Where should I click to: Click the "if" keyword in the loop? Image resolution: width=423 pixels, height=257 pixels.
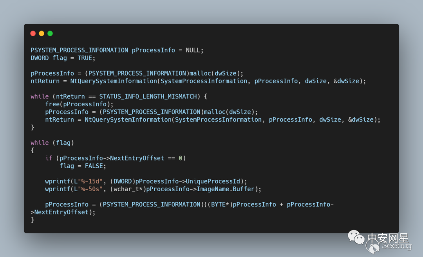pos(49,158)
